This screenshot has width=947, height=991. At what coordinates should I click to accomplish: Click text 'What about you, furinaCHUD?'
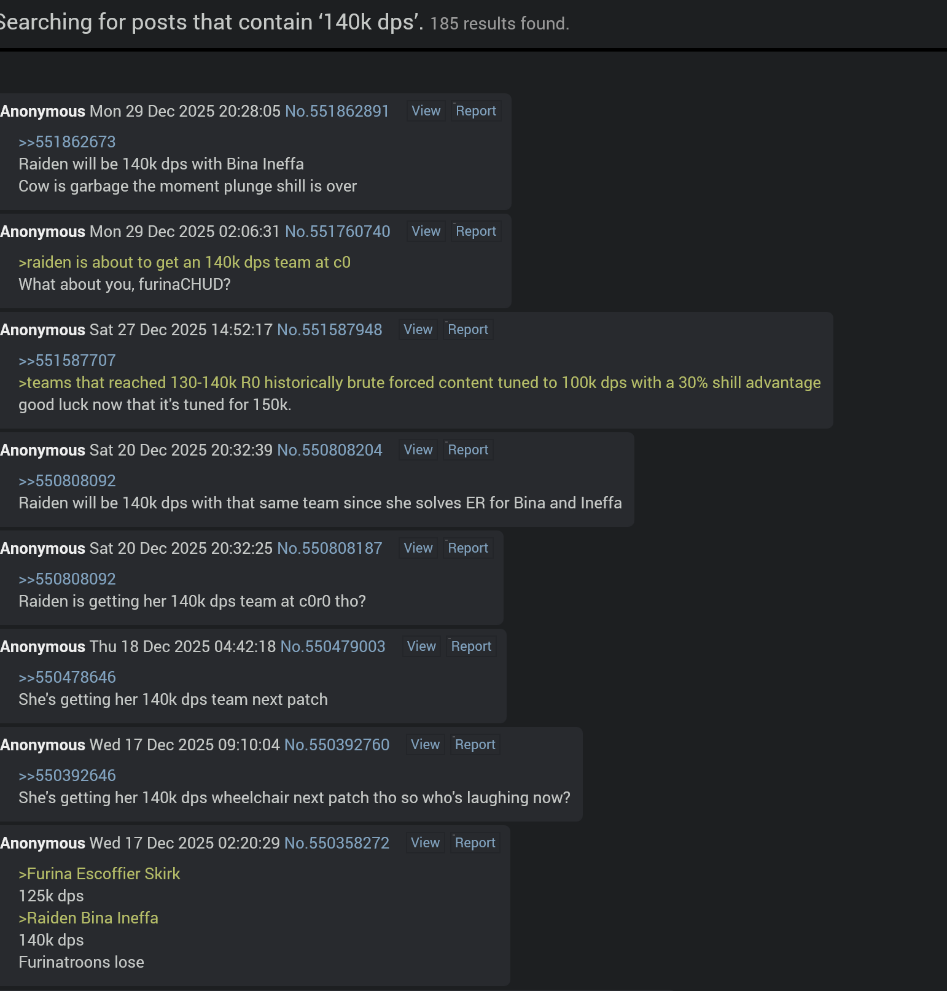click(125, 284)
